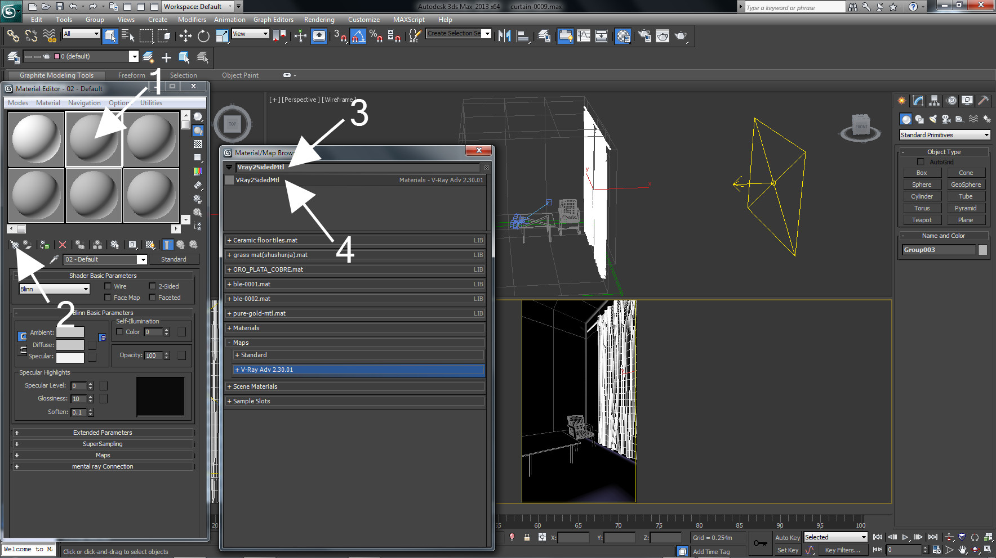
Task: Expand the V-Ray Adv 2.30.01 maps group
Action: [359, 370]
